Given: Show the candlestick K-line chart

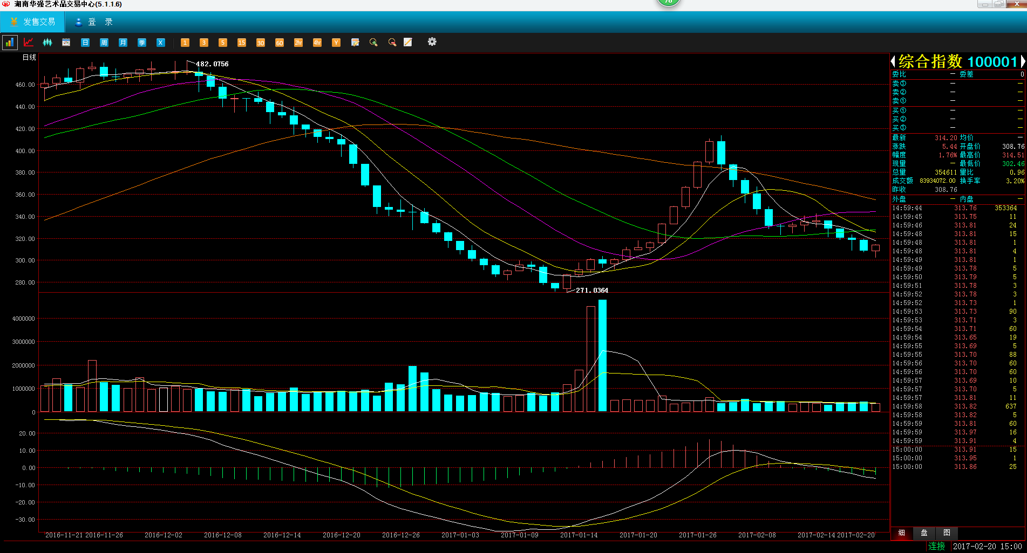Looking at the screenshot, I should pos(47,42).
